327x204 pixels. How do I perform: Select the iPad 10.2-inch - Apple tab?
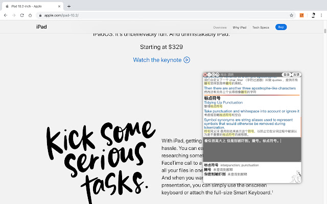click(32, 6)
